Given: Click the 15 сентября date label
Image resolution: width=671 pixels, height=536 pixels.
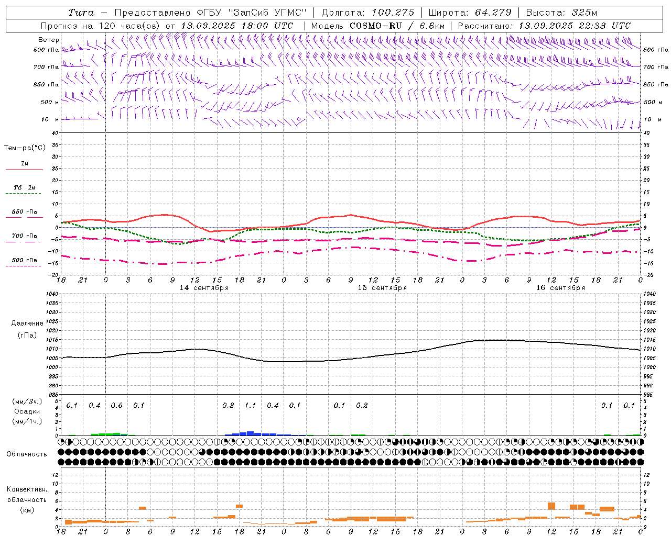Looking at the screenshot, I should [x=382, y=288].
